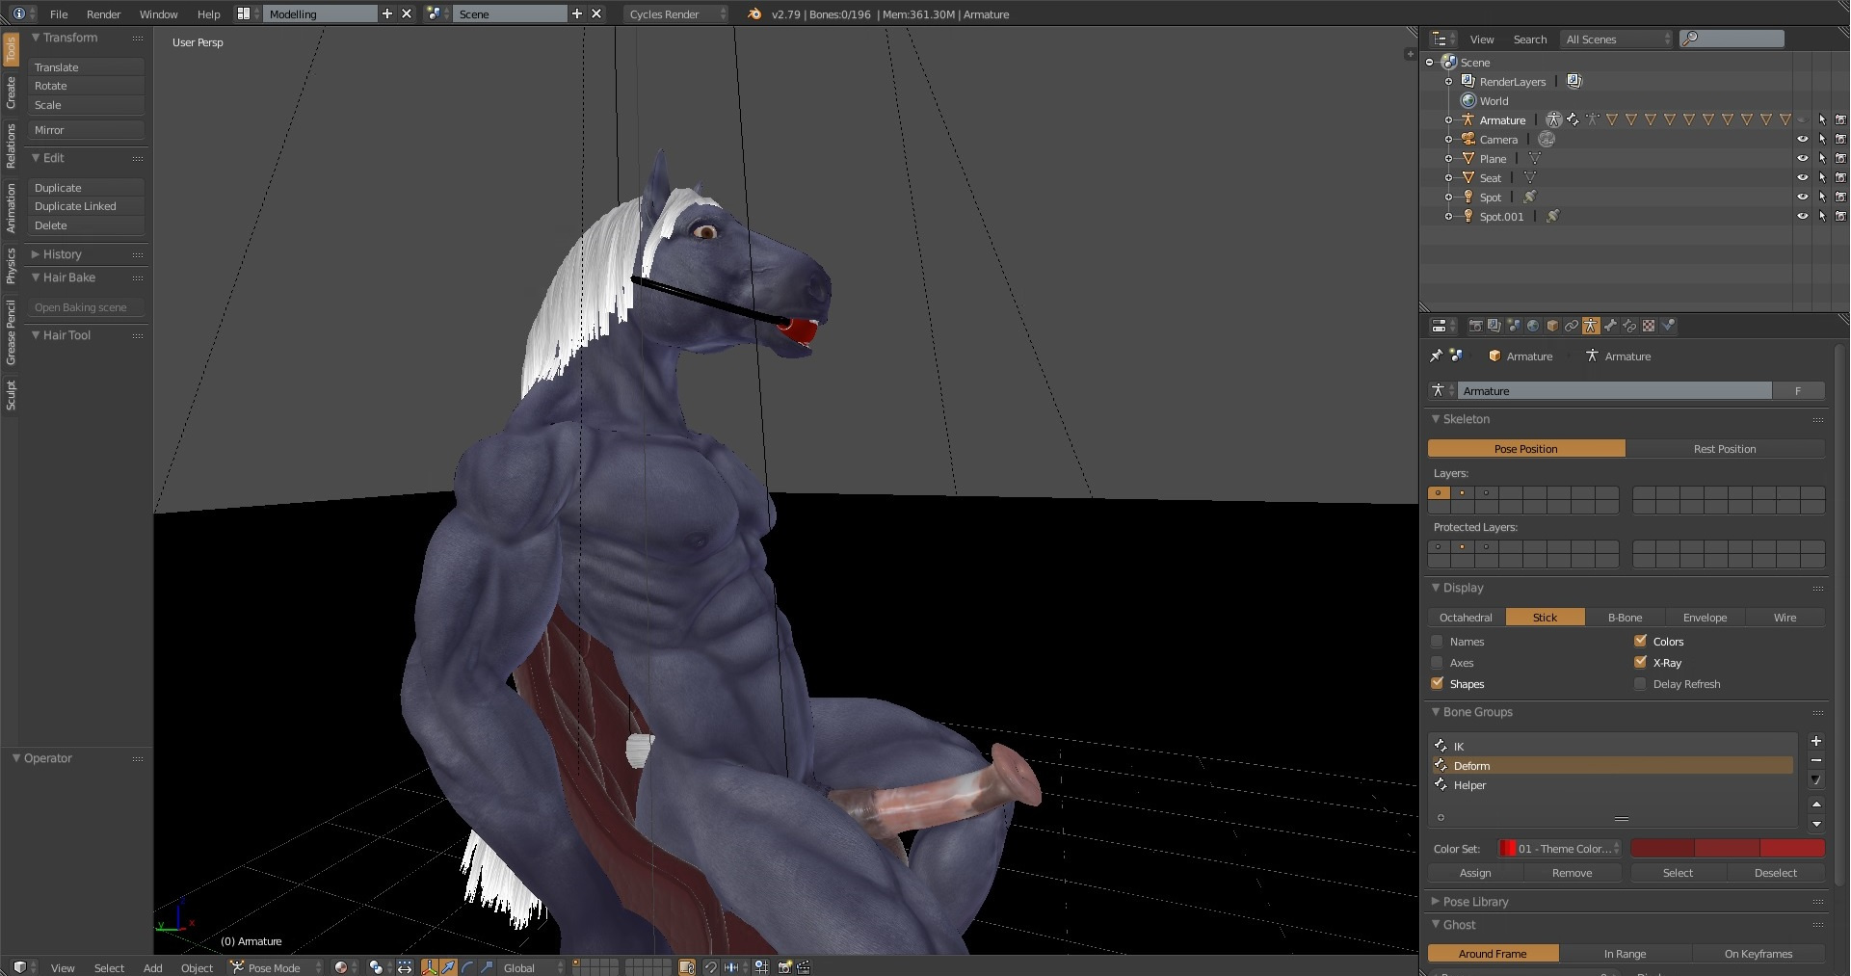Expand the Pose Library panel
1851x976 pixels.
click(x=1475, y=902)
